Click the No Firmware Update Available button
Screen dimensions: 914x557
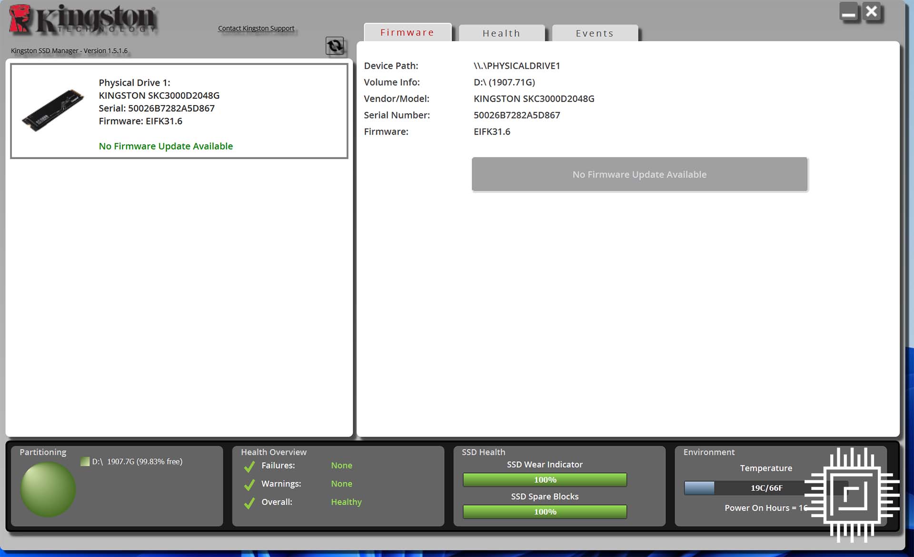click(639, 175)
